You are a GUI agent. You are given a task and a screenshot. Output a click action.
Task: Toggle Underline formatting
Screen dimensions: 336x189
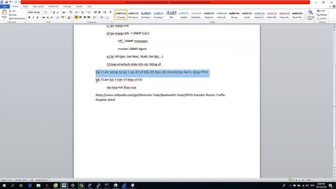coord(37,17)
